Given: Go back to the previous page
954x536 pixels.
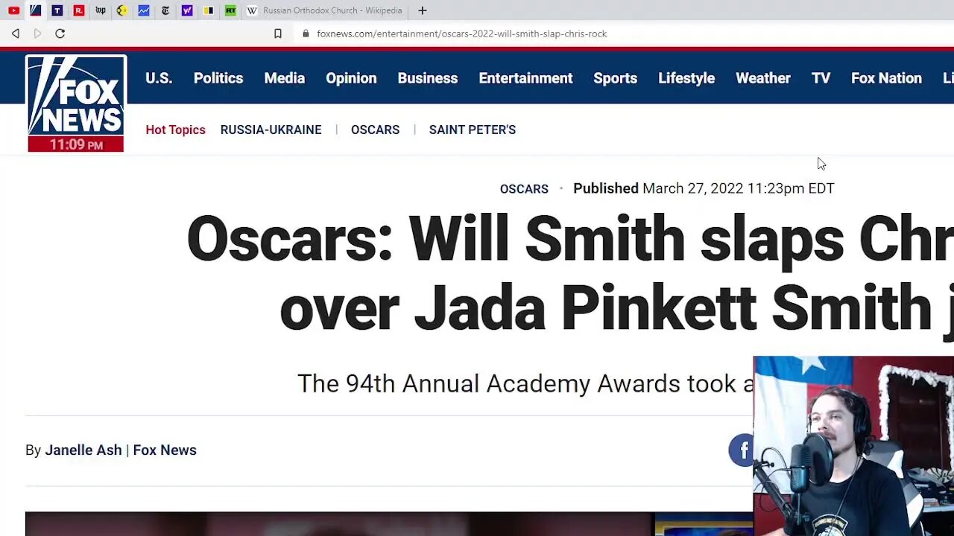Looking at the screenshot, I should click(16, 33).
